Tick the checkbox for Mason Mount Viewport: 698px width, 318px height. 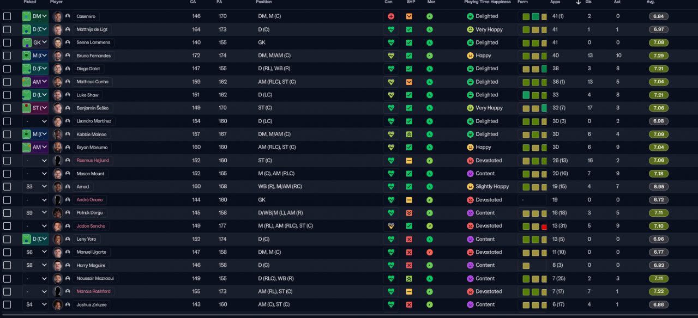[x=7, y=174]
